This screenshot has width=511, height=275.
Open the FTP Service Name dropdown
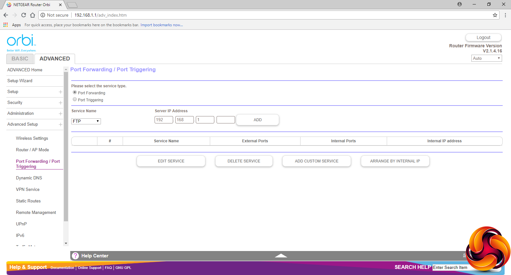click(x=86, y=121)
